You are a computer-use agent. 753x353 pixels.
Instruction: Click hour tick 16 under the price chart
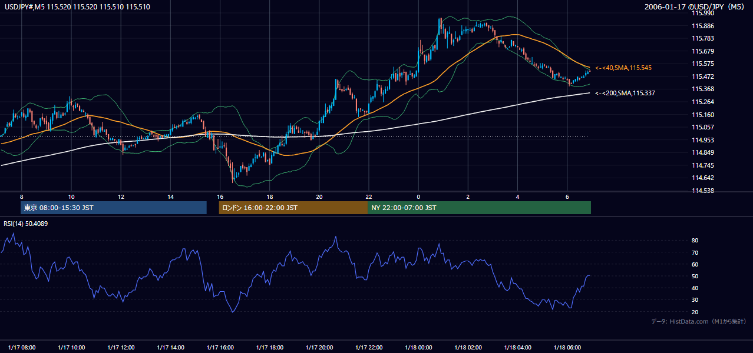pyautogui.click(x=220, y=197)
